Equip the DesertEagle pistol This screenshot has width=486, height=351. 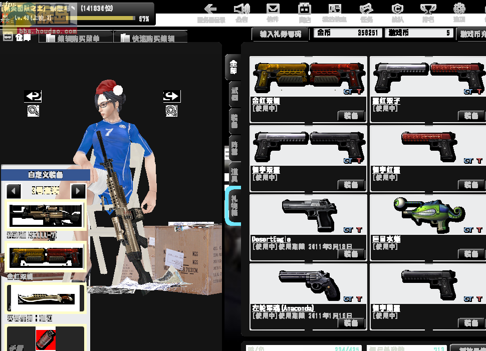(x=352, y=254)
